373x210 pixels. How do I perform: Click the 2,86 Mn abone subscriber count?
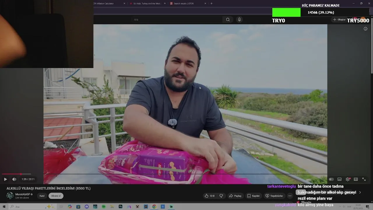(22, 198)
